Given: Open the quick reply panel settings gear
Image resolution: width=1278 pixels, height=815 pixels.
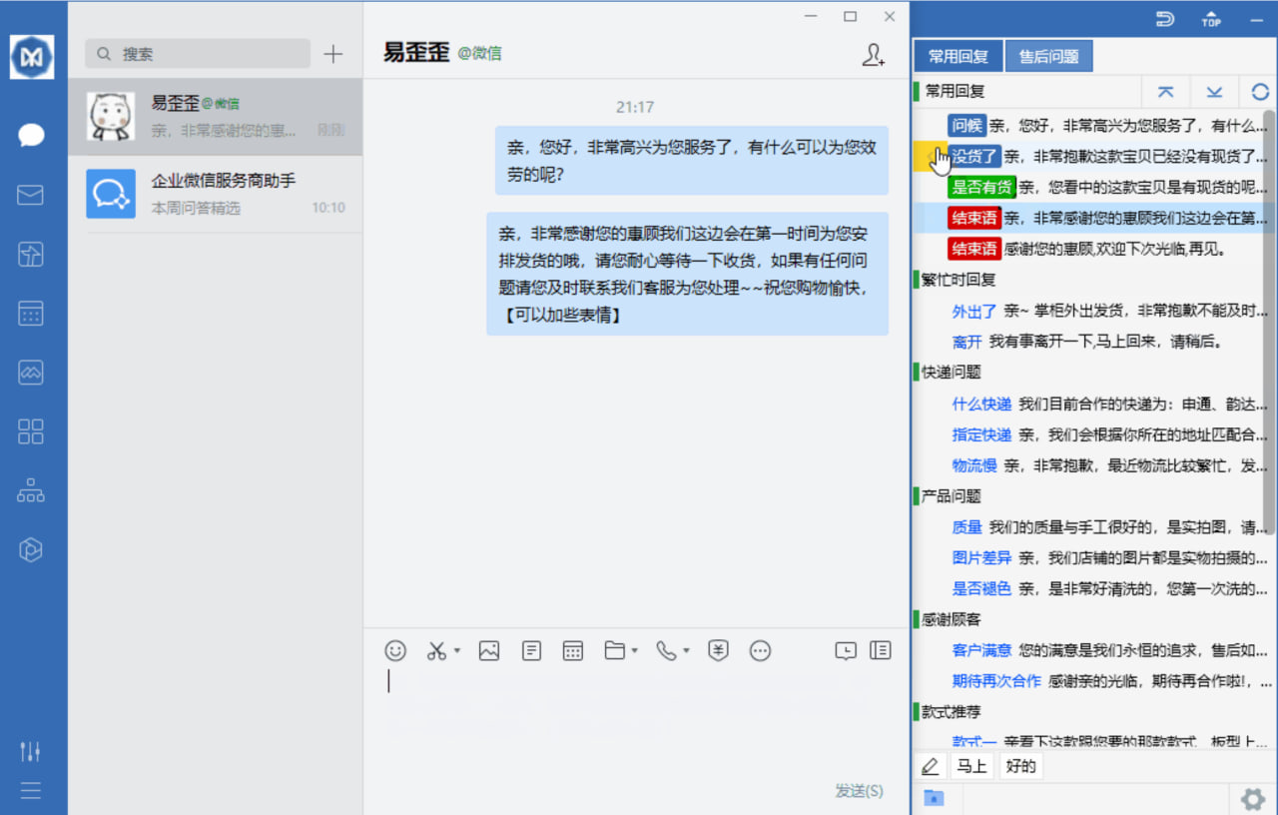Looking at the screenshot, I should 1252,799.
